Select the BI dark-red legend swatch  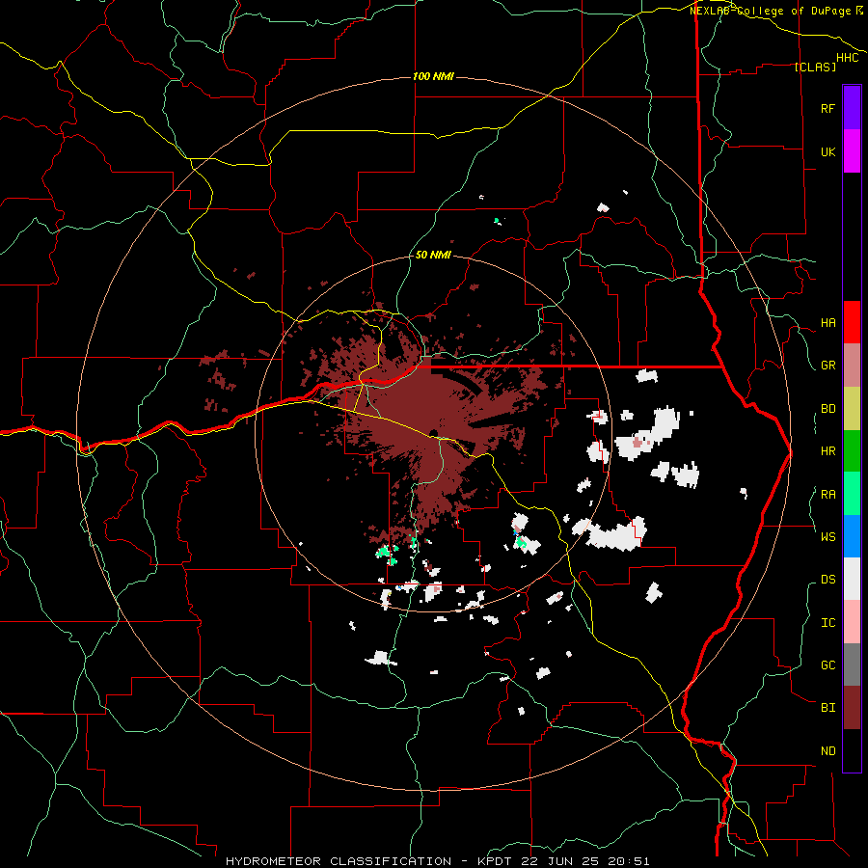(852, 708)
